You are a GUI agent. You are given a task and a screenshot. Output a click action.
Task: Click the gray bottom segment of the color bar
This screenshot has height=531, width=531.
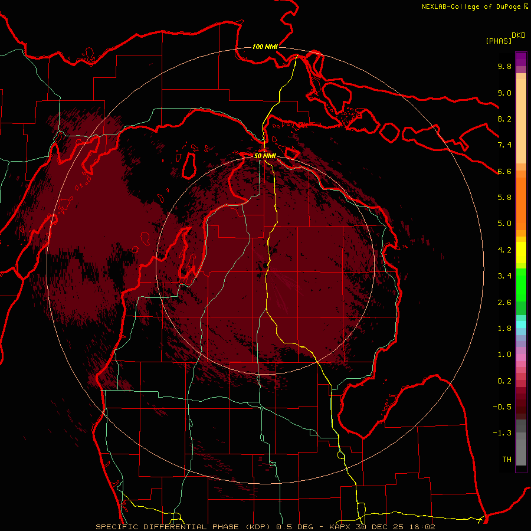click(x=521, y=452)
